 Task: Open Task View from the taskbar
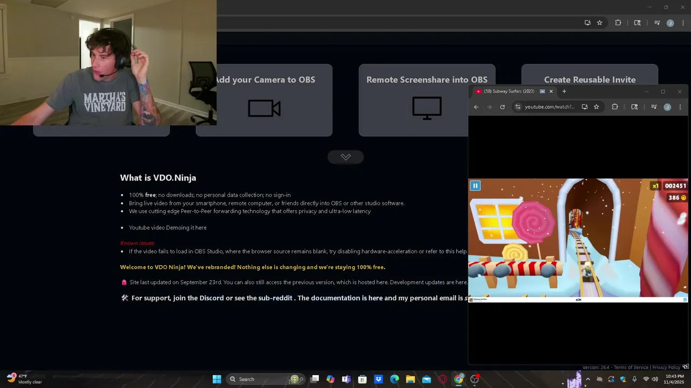pos(315,379)
